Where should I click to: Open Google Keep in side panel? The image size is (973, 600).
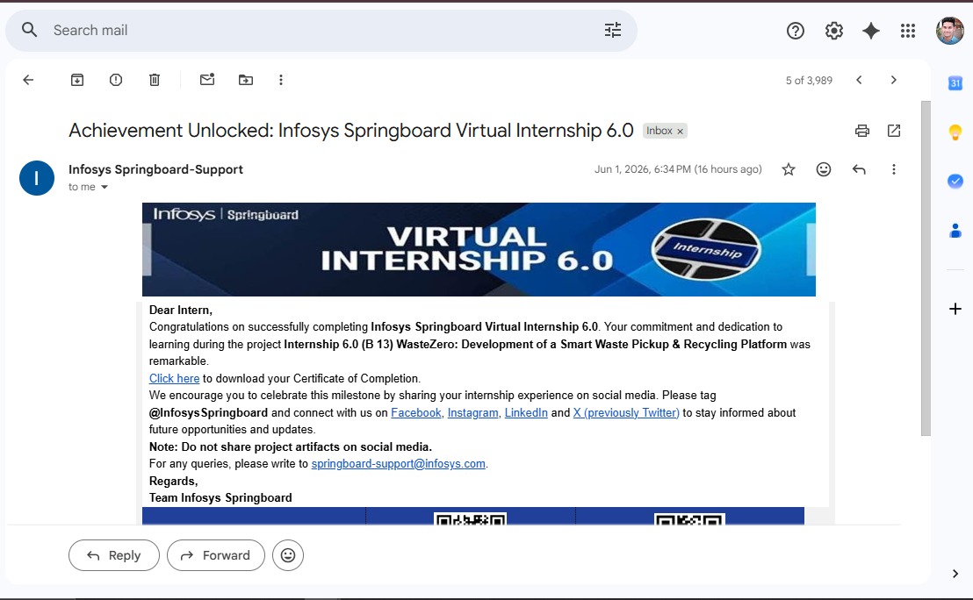[955, 132]
